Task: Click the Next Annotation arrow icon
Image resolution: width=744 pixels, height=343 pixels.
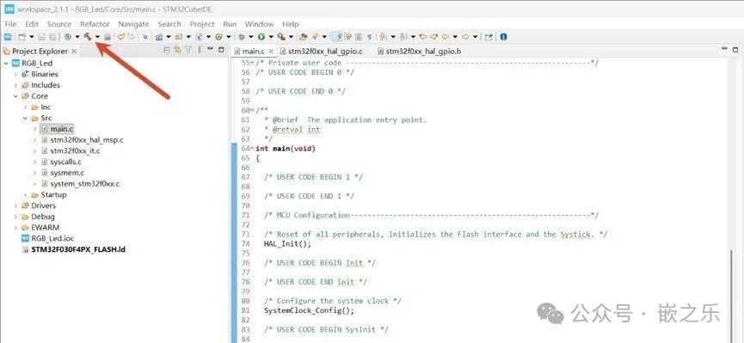Action: pyautogui.click(x=383, y=36)
